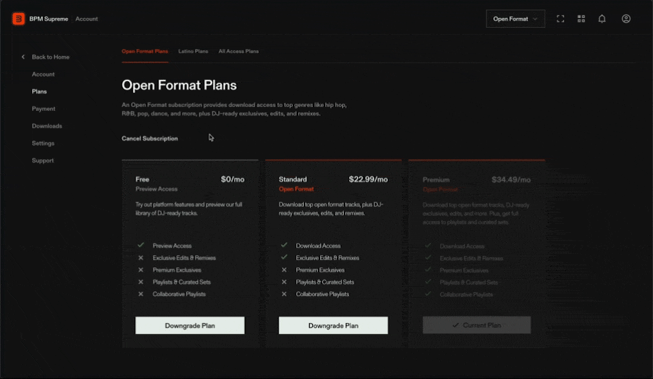Click checkmark beside Preview Access feature
653x379 pixels.
(x=141, y=246)
